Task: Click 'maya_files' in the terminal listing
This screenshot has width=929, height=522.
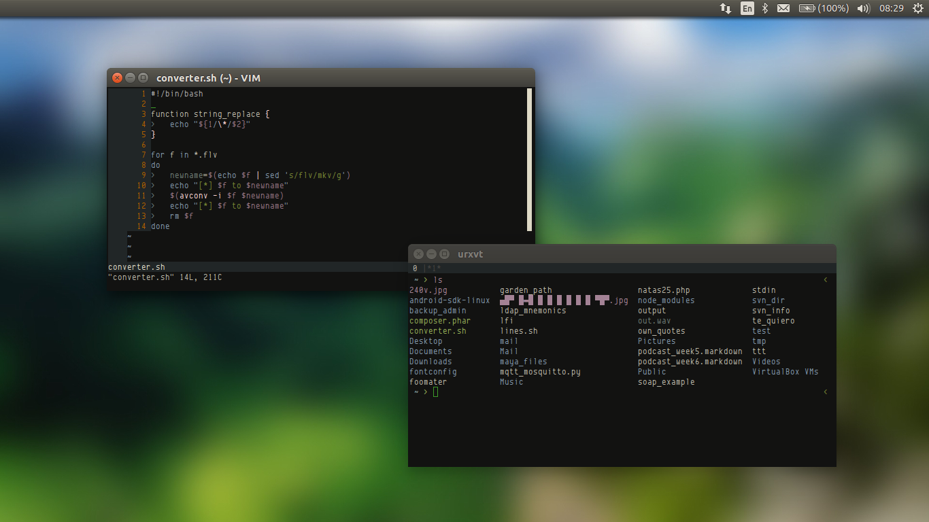Action: point(524,362)
